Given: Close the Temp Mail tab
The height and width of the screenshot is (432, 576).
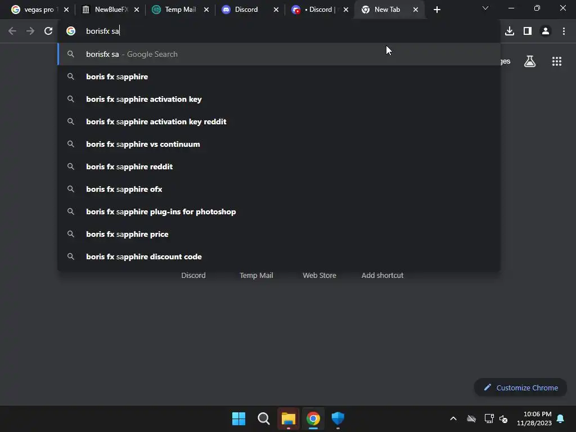Looking at the screenshot, I should 206,10.
